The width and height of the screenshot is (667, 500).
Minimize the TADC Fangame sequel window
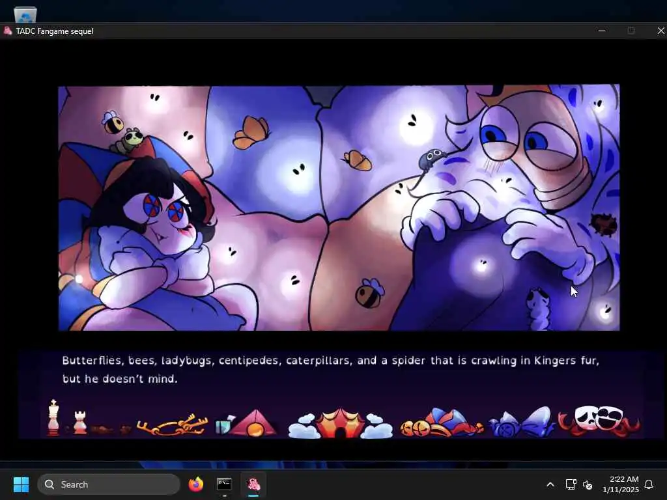(x=602, y=31)
